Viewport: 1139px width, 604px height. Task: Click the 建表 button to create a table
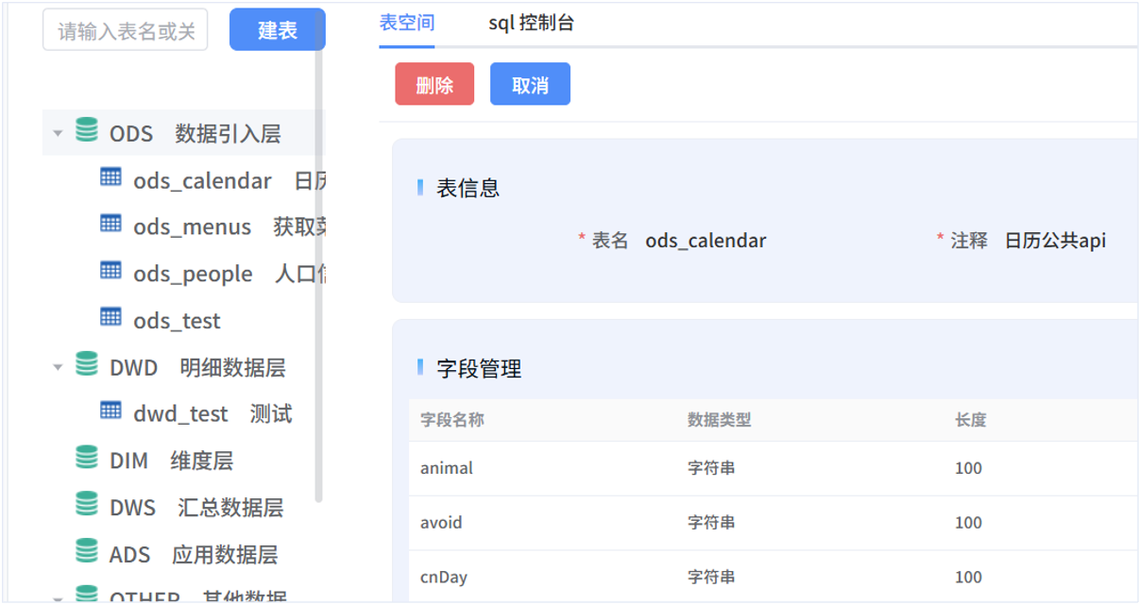[277, 29]
